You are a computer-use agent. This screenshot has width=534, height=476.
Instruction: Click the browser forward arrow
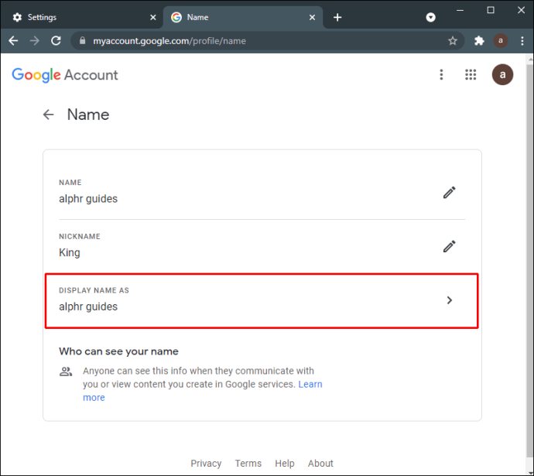(x=34, y=41)
